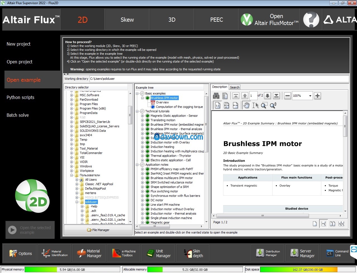Go to previous page arrow in viewer

click(245, 96)
